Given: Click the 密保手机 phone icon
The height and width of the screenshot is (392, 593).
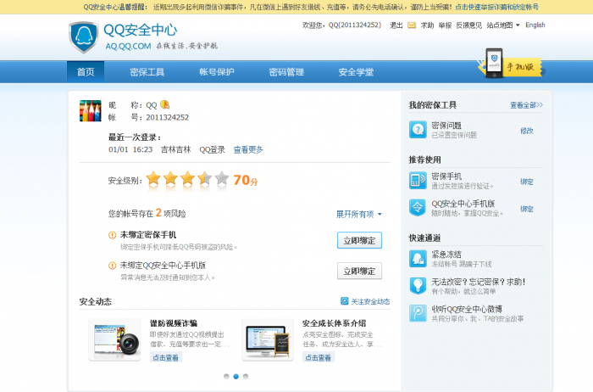Looking at the screenshot, I should coord(418,180).
